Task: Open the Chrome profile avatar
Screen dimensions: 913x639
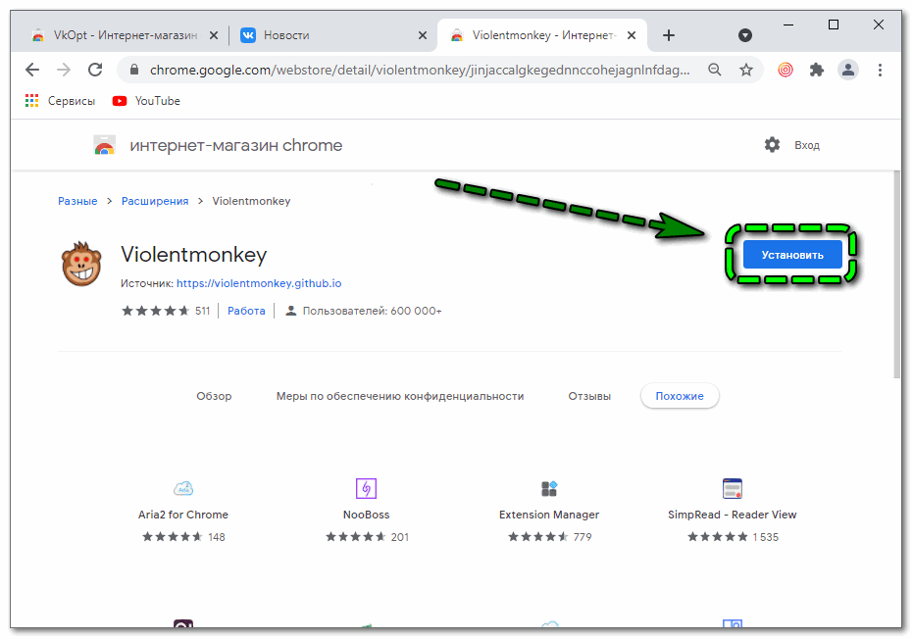Action: 848,70
